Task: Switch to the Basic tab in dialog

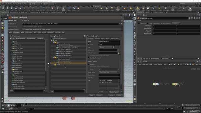Action: click(x=10, y=33)
